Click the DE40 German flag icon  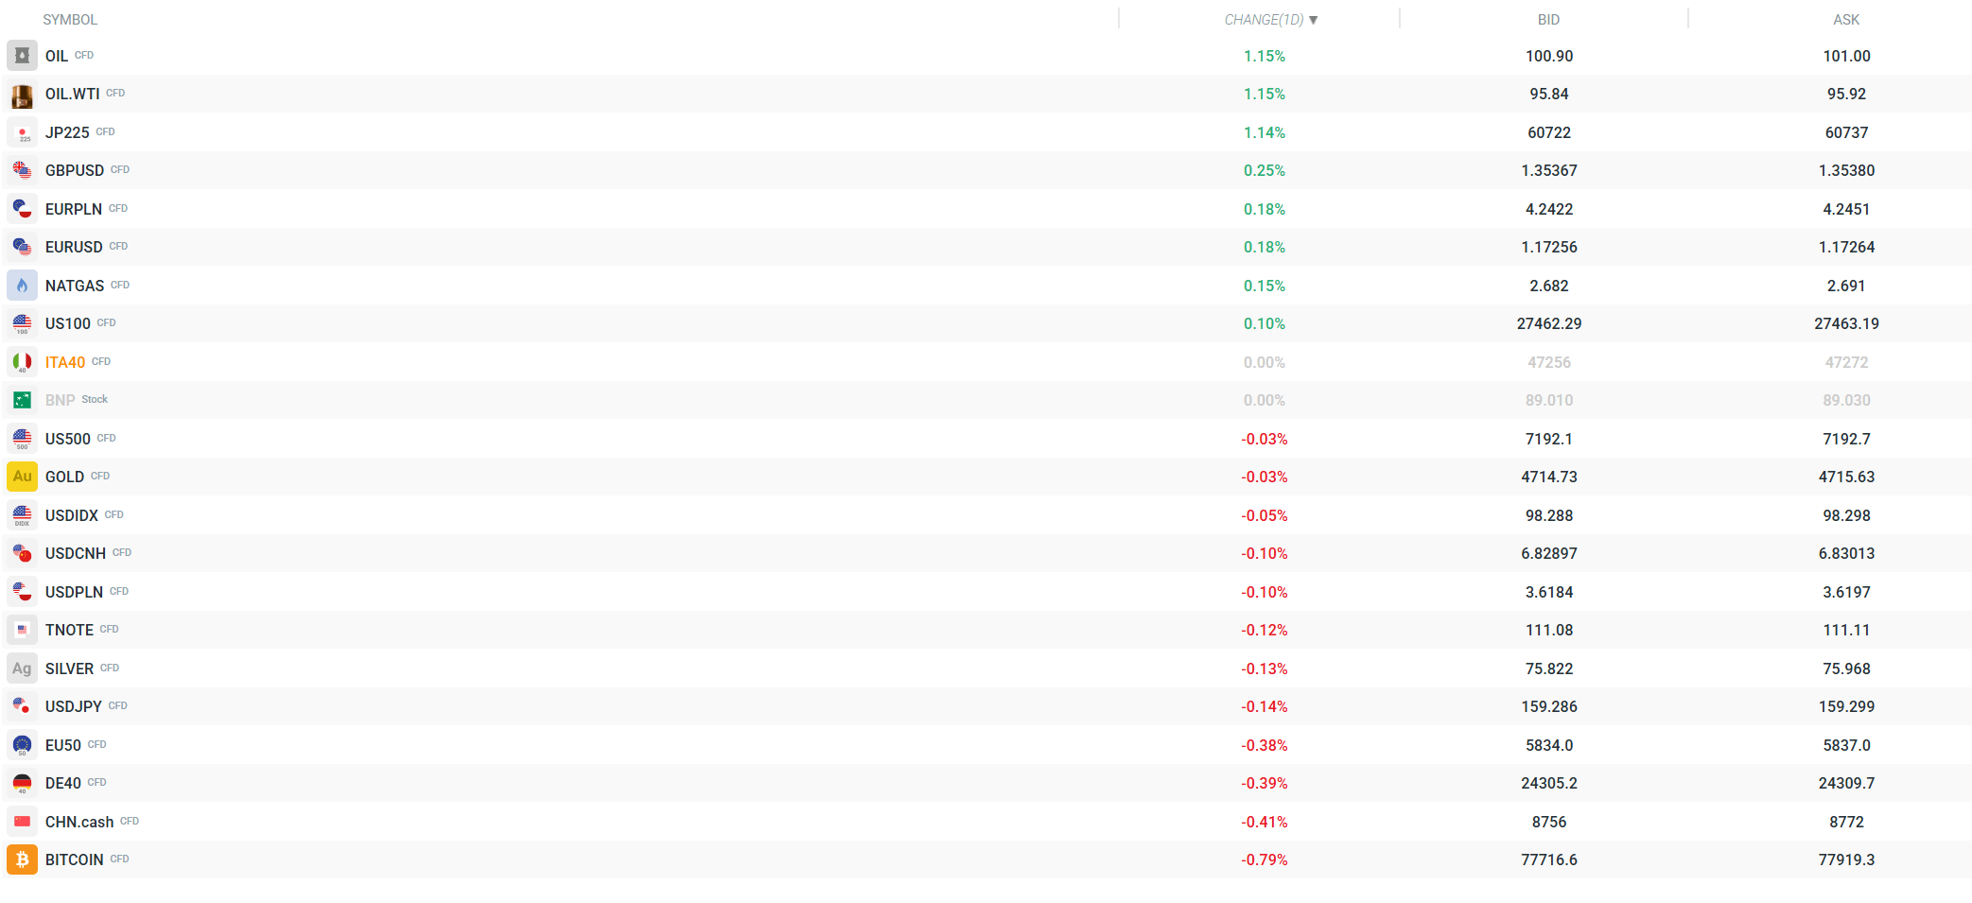click(22, 783)
